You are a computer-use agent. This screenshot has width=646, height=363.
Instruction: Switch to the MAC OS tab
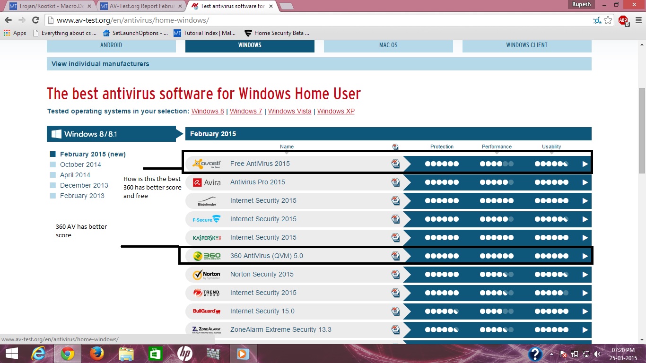[x=388, y=45]
